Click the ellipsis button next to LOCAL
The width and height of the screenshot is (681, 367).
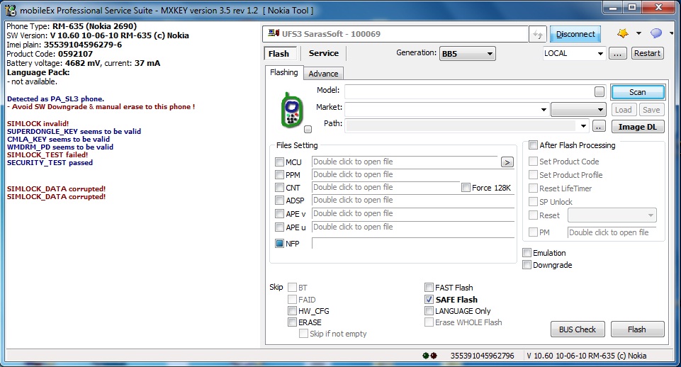pos(618,53)
